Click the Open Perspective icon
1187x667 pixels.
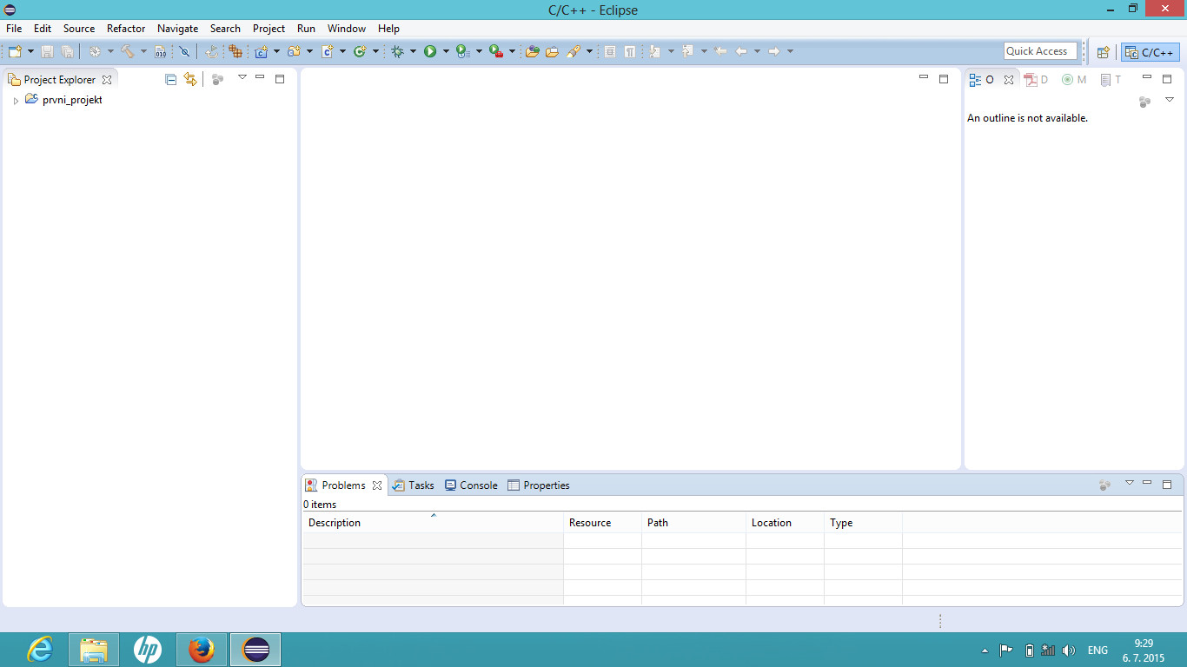tap(1103, 52)
